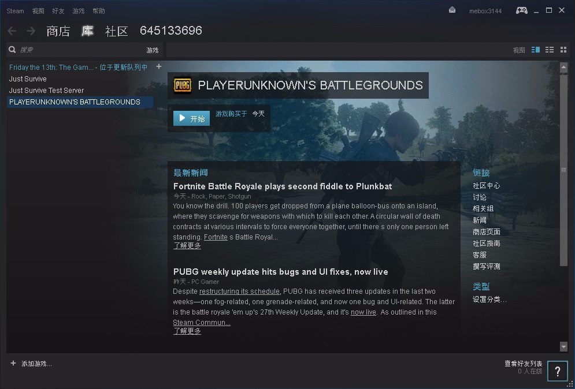Click the plus icon beside game list

pos(159,66)
